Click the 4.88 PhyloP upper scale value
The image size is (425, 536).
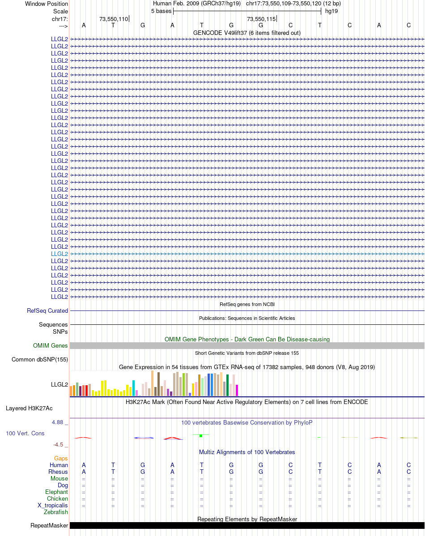[57, 422]
